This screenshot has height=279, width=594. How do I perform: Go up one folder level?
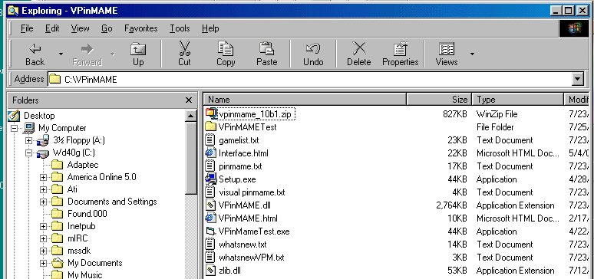tap(138, 54)
